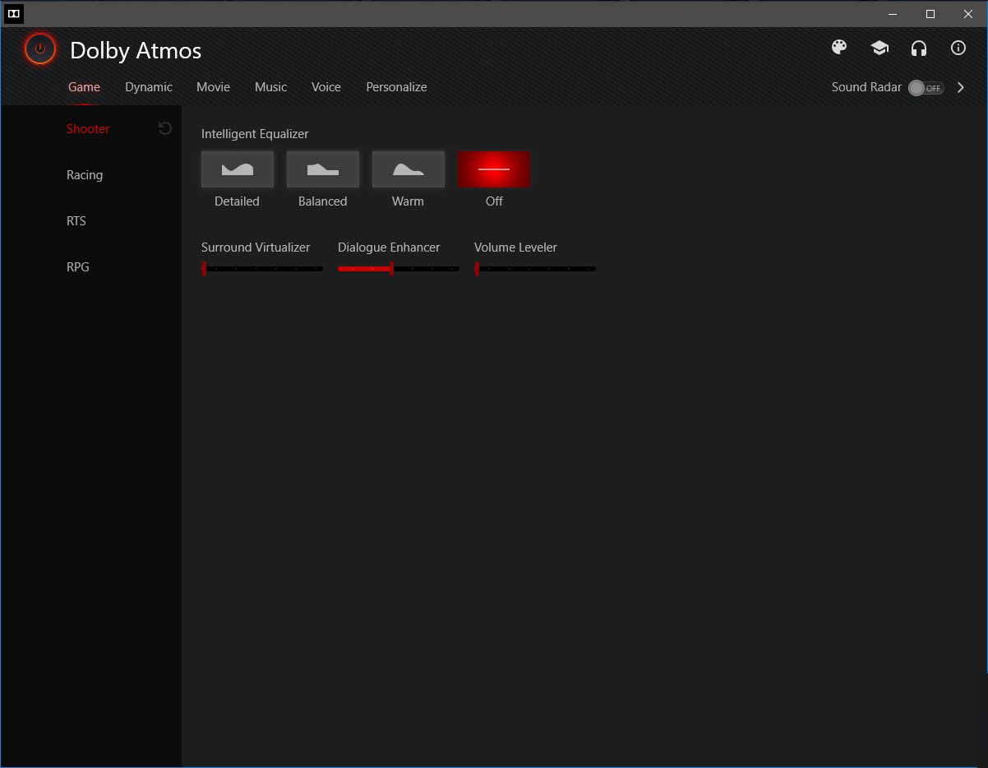Image resolution: width=988 pixels, height=768 pixels.
Task: Select the Voice tab
Action: click(326, 87)
